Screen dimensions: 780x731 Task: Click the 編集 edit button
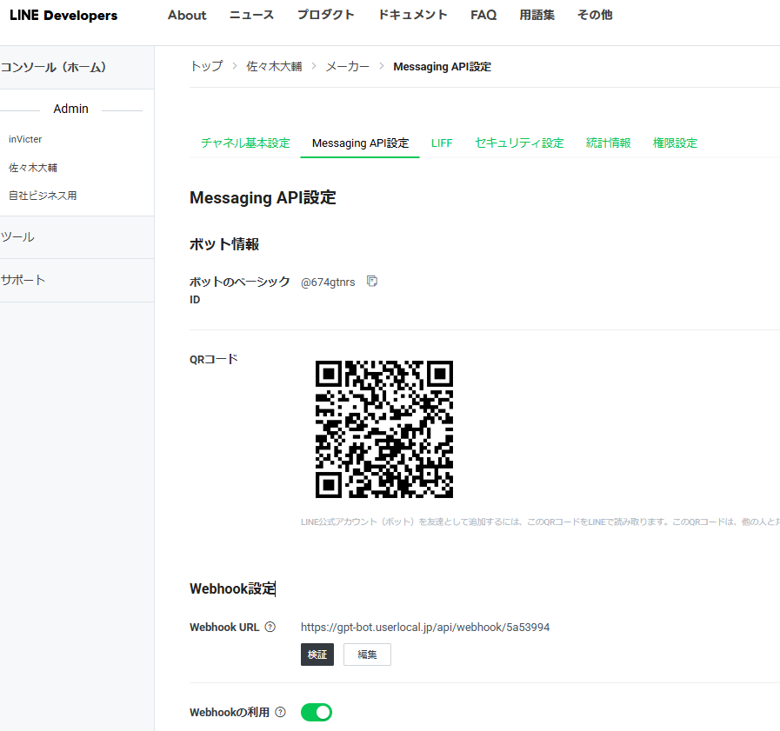367,655
